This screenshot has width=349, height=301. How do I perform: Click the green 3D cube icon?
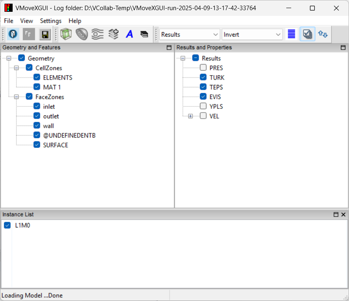(66, 35)
